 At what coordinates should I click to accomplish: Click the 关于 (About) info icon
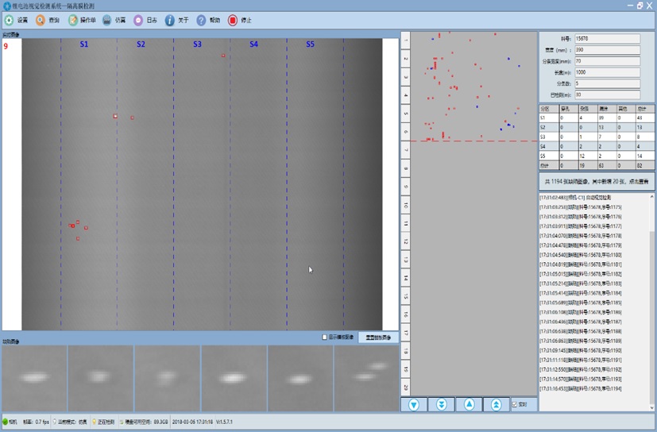[x=169, y=20]
